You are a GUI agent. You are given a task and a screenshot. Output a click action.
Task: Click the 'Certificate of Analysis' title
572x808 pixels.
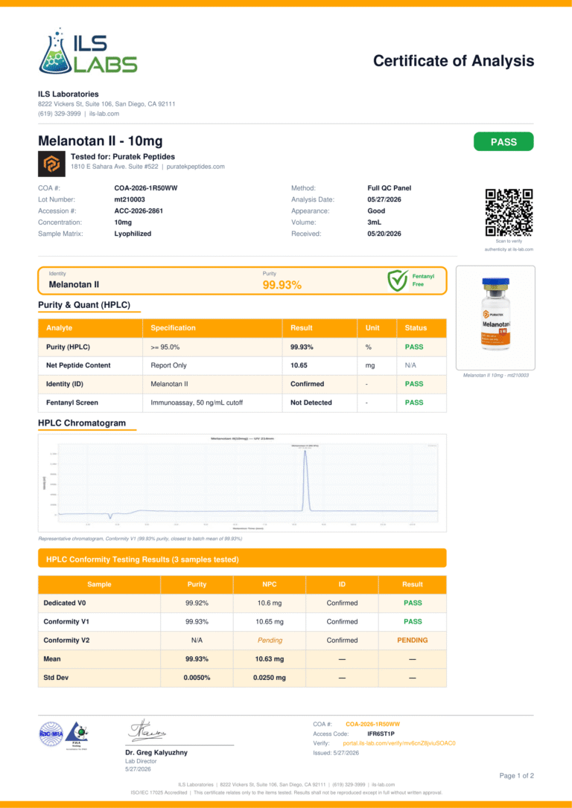(x=454, y=61)
